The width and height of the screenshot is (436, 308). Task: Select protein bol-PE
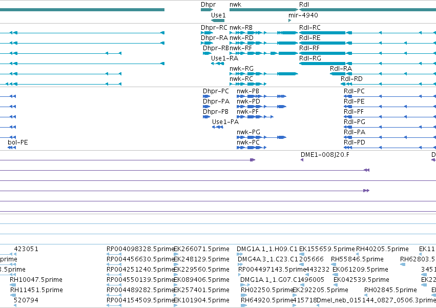click(18, 142)
